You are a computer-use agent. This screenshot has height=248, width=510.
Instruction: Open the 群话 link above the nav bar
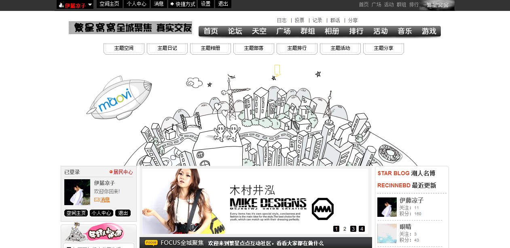[x=335, y=20]
